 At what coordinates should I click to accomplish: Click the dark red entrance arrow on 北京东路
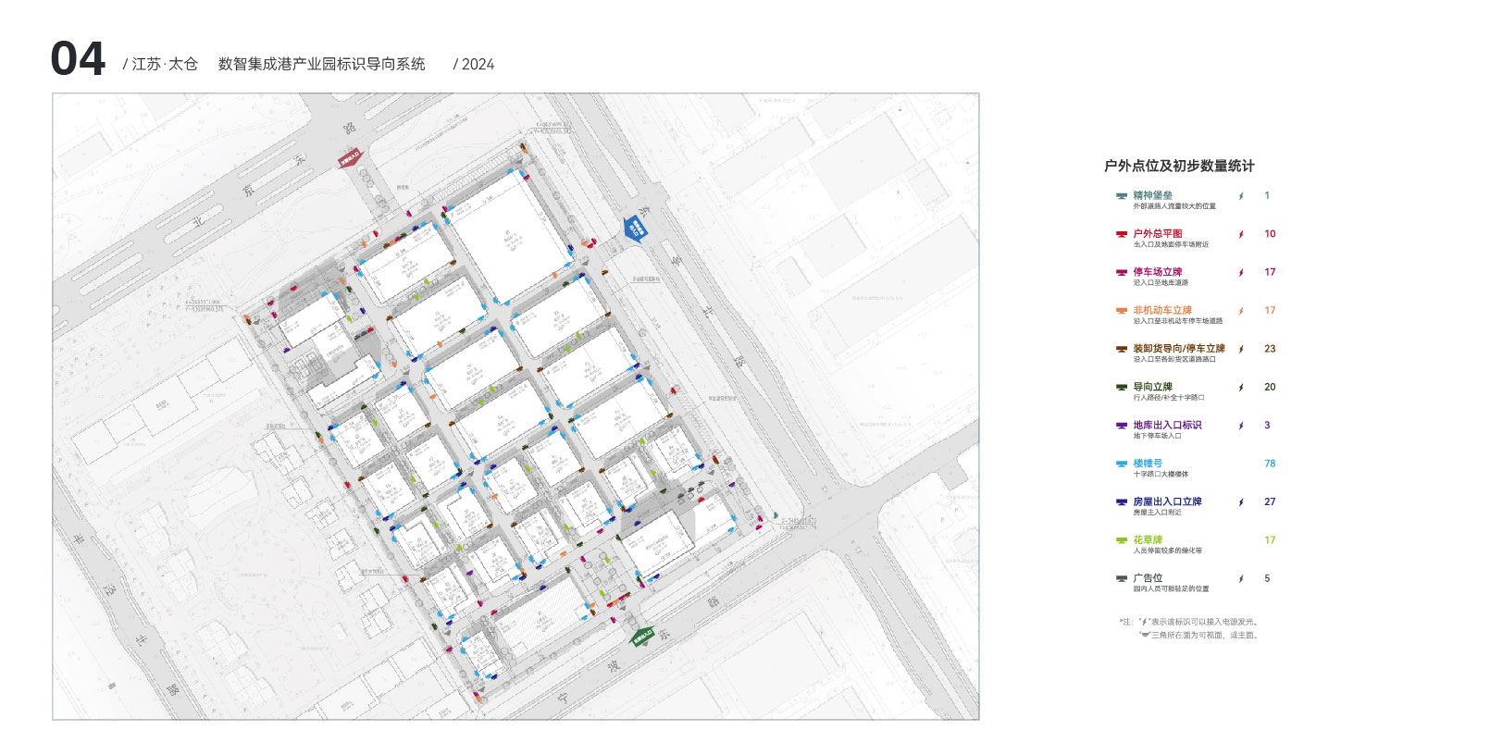pyautogui.click(x=350, y=158)
